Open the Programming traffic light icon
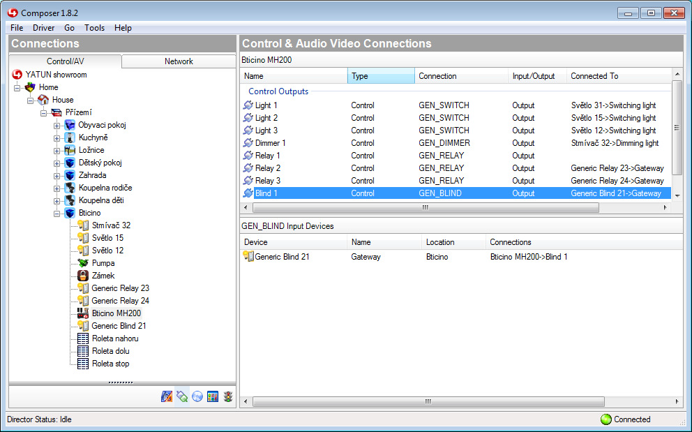692x432 pixels. tap(228, 396)
